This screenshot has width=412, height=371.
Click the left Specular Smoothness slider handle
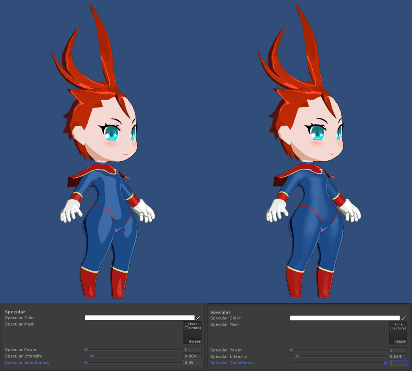point(86,363)
